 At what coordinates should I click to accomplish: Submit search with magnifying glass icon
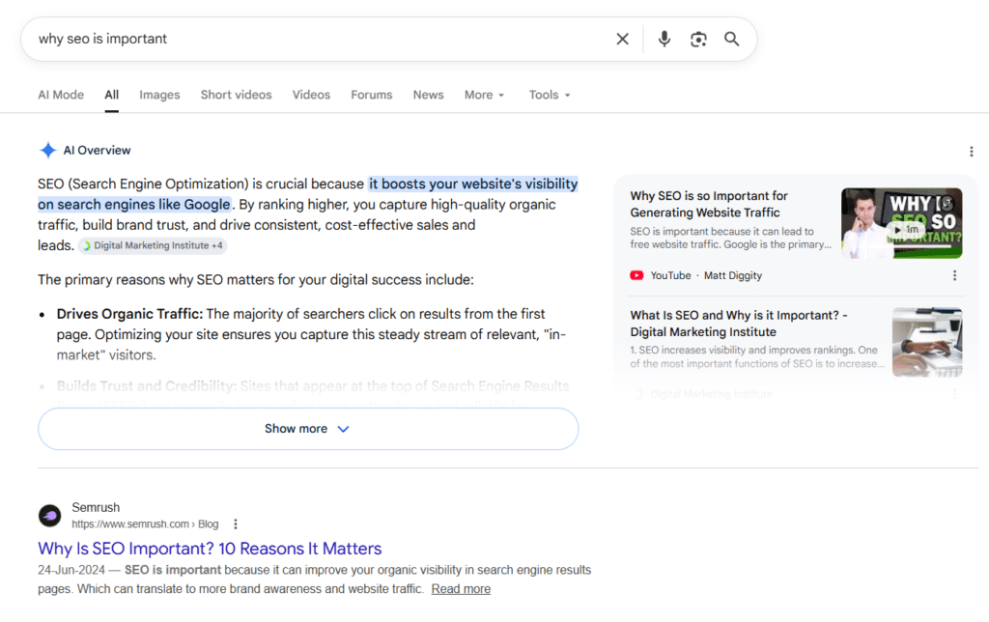click(732, 39)
